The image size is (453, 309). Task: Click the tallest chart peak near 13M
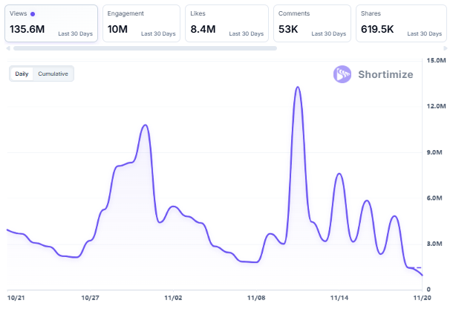(x=298, y=87)
